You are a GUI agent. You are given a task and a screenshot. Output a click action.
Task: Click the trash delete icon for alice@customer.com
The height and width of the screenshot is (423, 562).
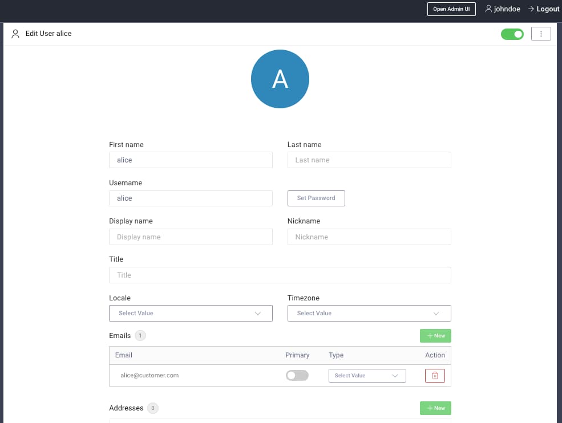tap(435, 376)
